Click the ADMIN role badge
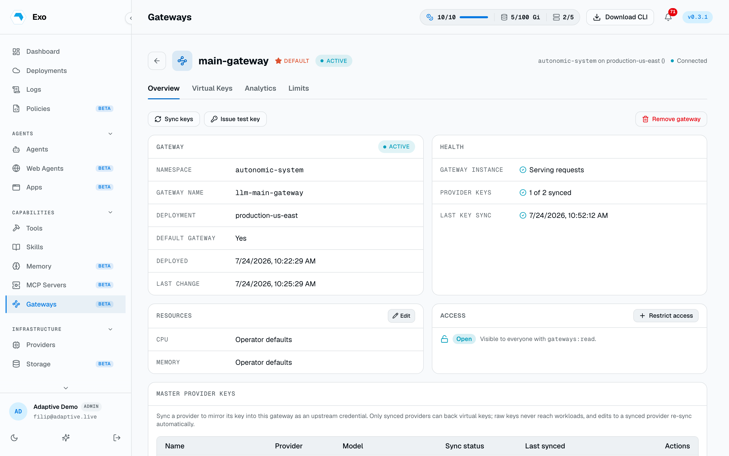This screenshot has height=456, width=729. (91, 407)
